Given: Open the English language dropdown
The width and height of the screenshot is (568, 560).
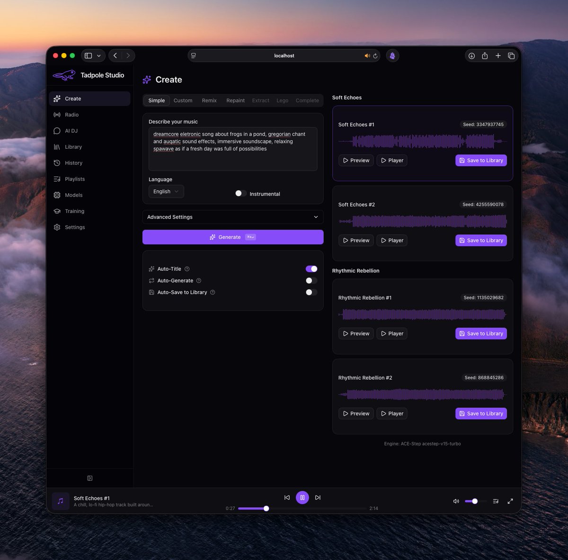Looking at the screenshot, I should tap(166, 192).
